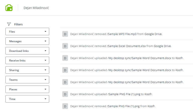Click Koofr in the PNG file removed entry
This screenshot has height=112, width=193.
point(152,106)
